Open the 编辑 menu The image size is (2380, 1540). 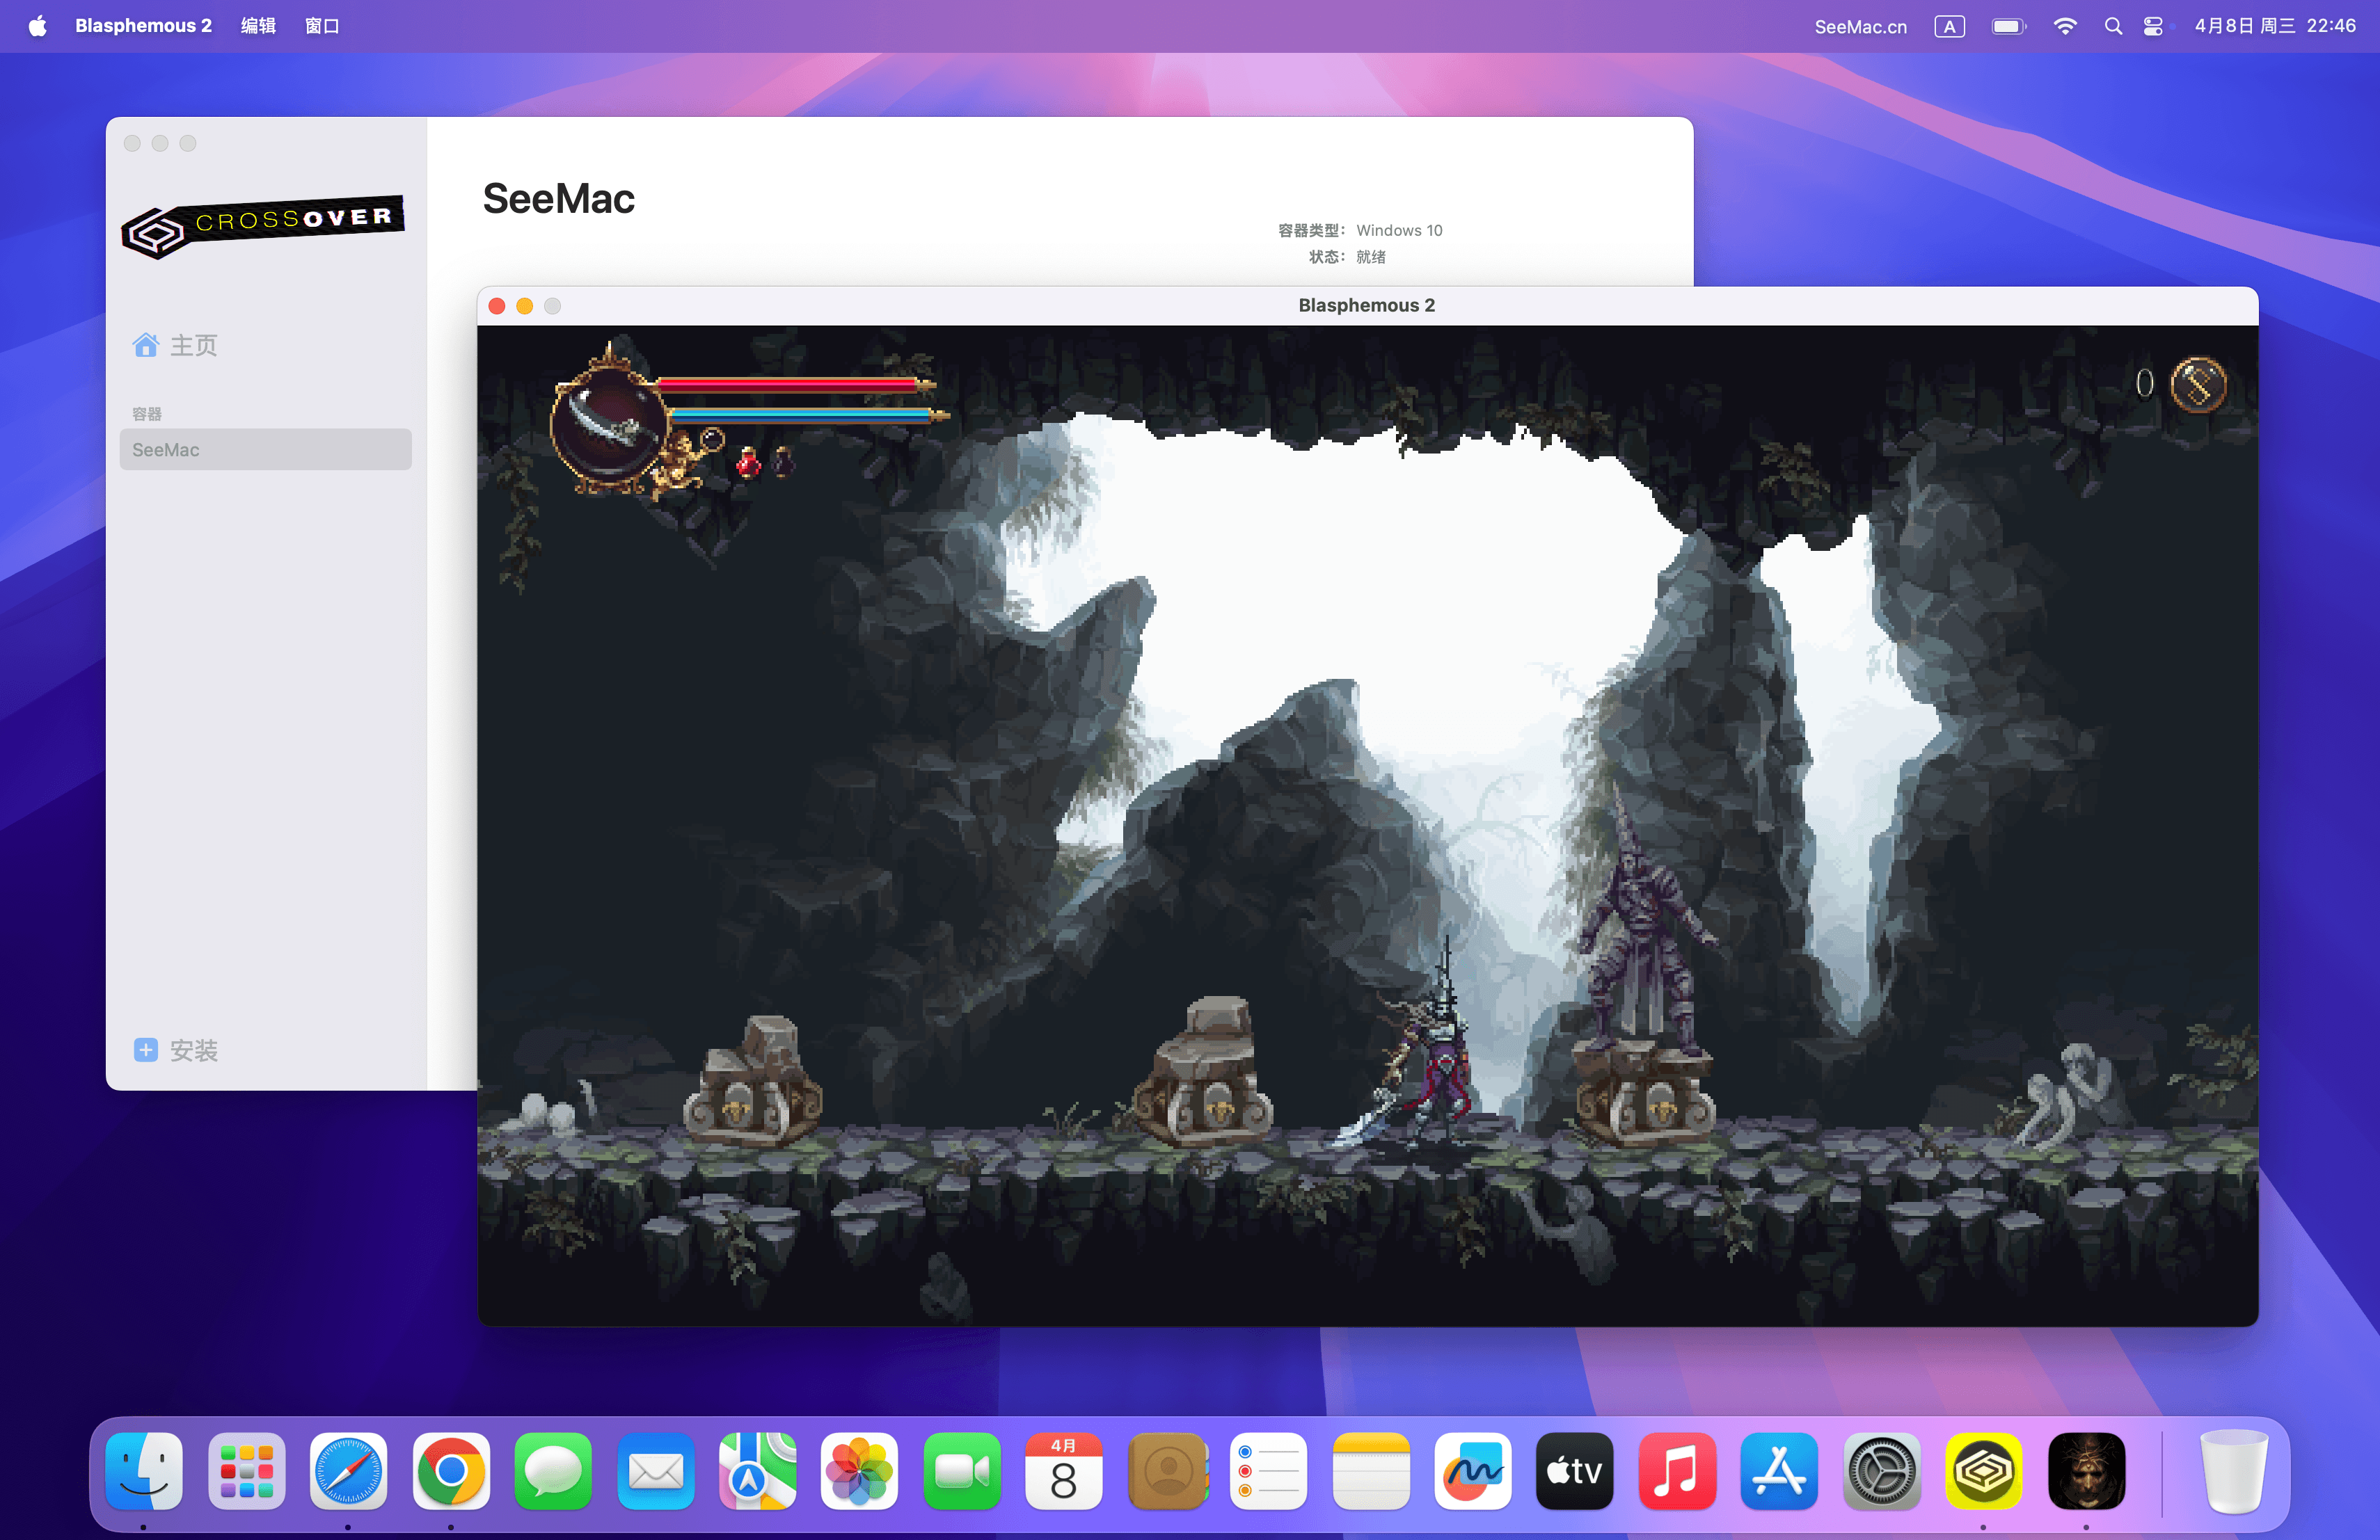258,26
